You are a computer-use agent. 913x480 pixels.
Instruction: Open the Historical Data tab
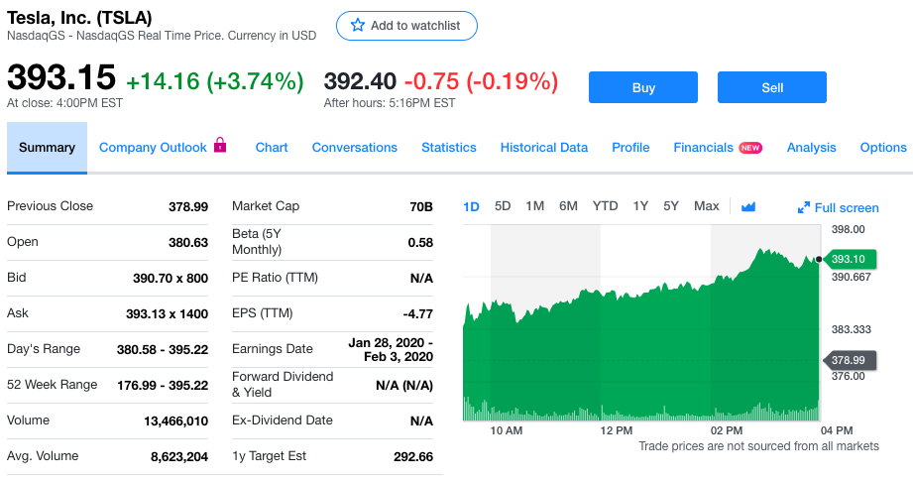pyautogui.click(x=543, y=148)
